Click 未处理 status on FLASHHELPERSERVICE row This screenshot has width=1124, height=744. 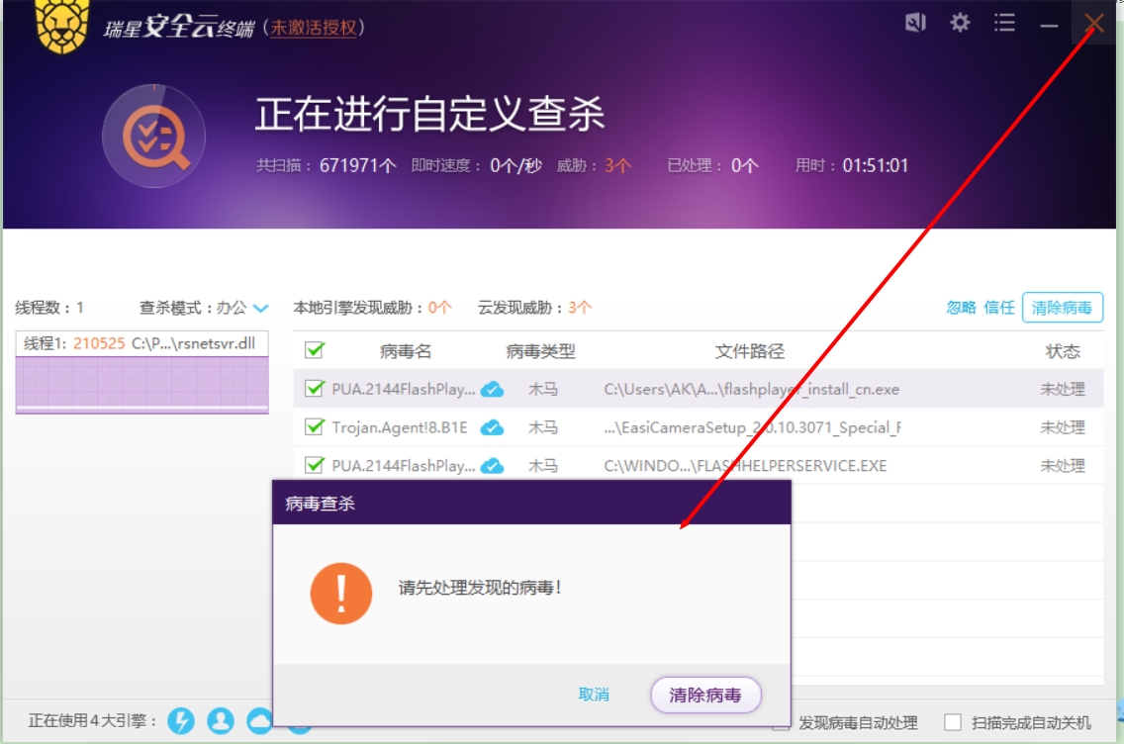coord(1063,466)
